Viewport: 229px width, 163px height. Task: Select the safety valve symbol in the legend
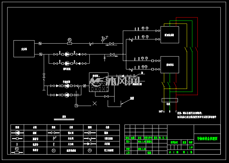(54, 139)
